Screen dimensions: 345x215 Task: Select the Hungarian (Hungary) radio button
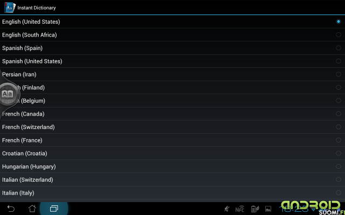(339, 166)
